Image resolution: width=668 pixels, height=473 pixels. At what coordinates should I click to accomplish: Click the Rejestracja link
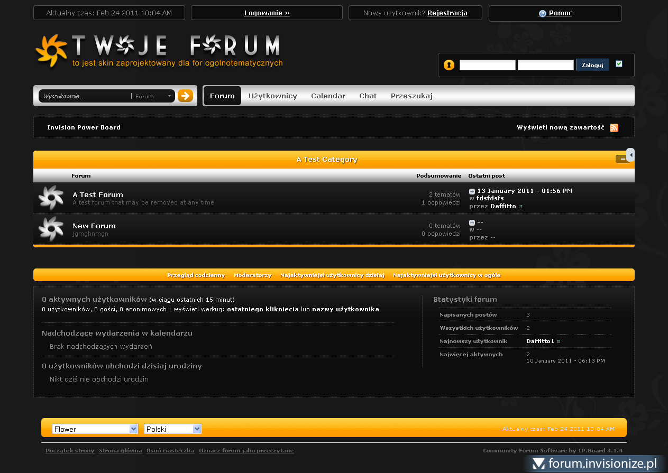pos(447,13)
